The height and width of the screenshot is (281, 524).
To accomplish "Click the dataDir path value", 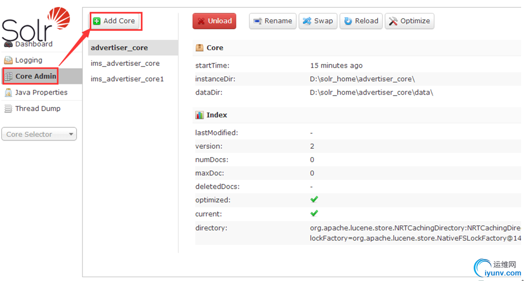I will pyautogui.click(x=371, y=93).
